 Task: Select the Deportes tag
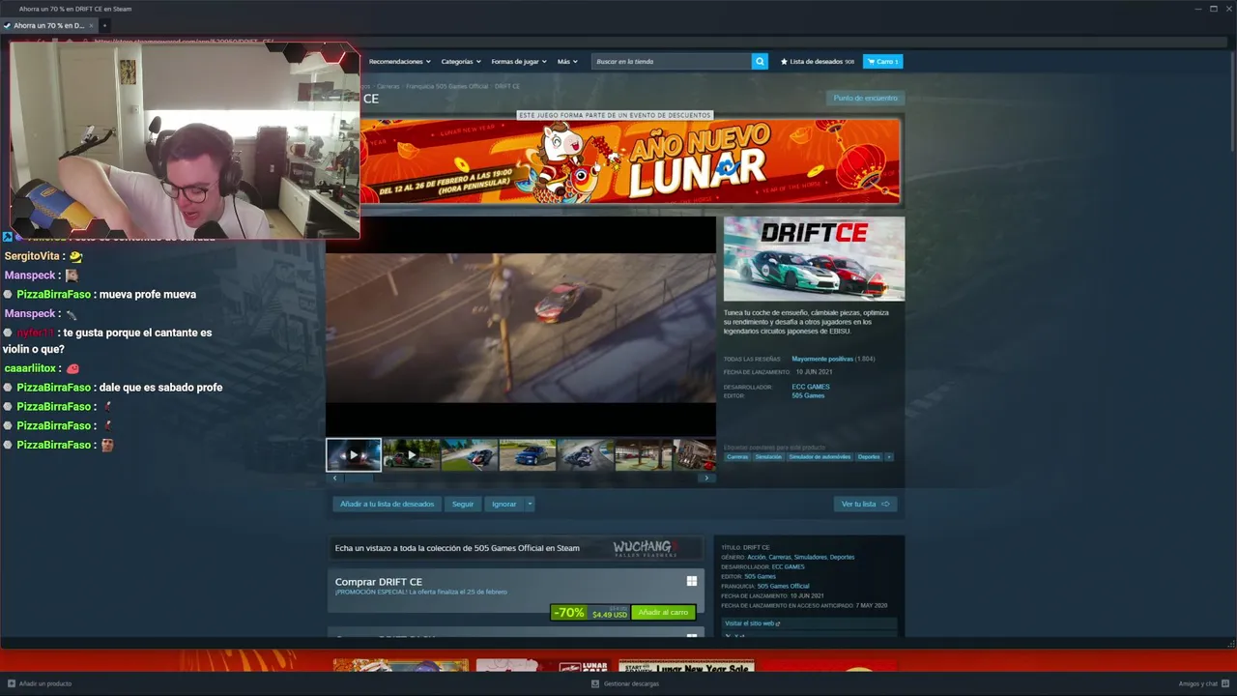pyautogui.click(x=869, y=456)
